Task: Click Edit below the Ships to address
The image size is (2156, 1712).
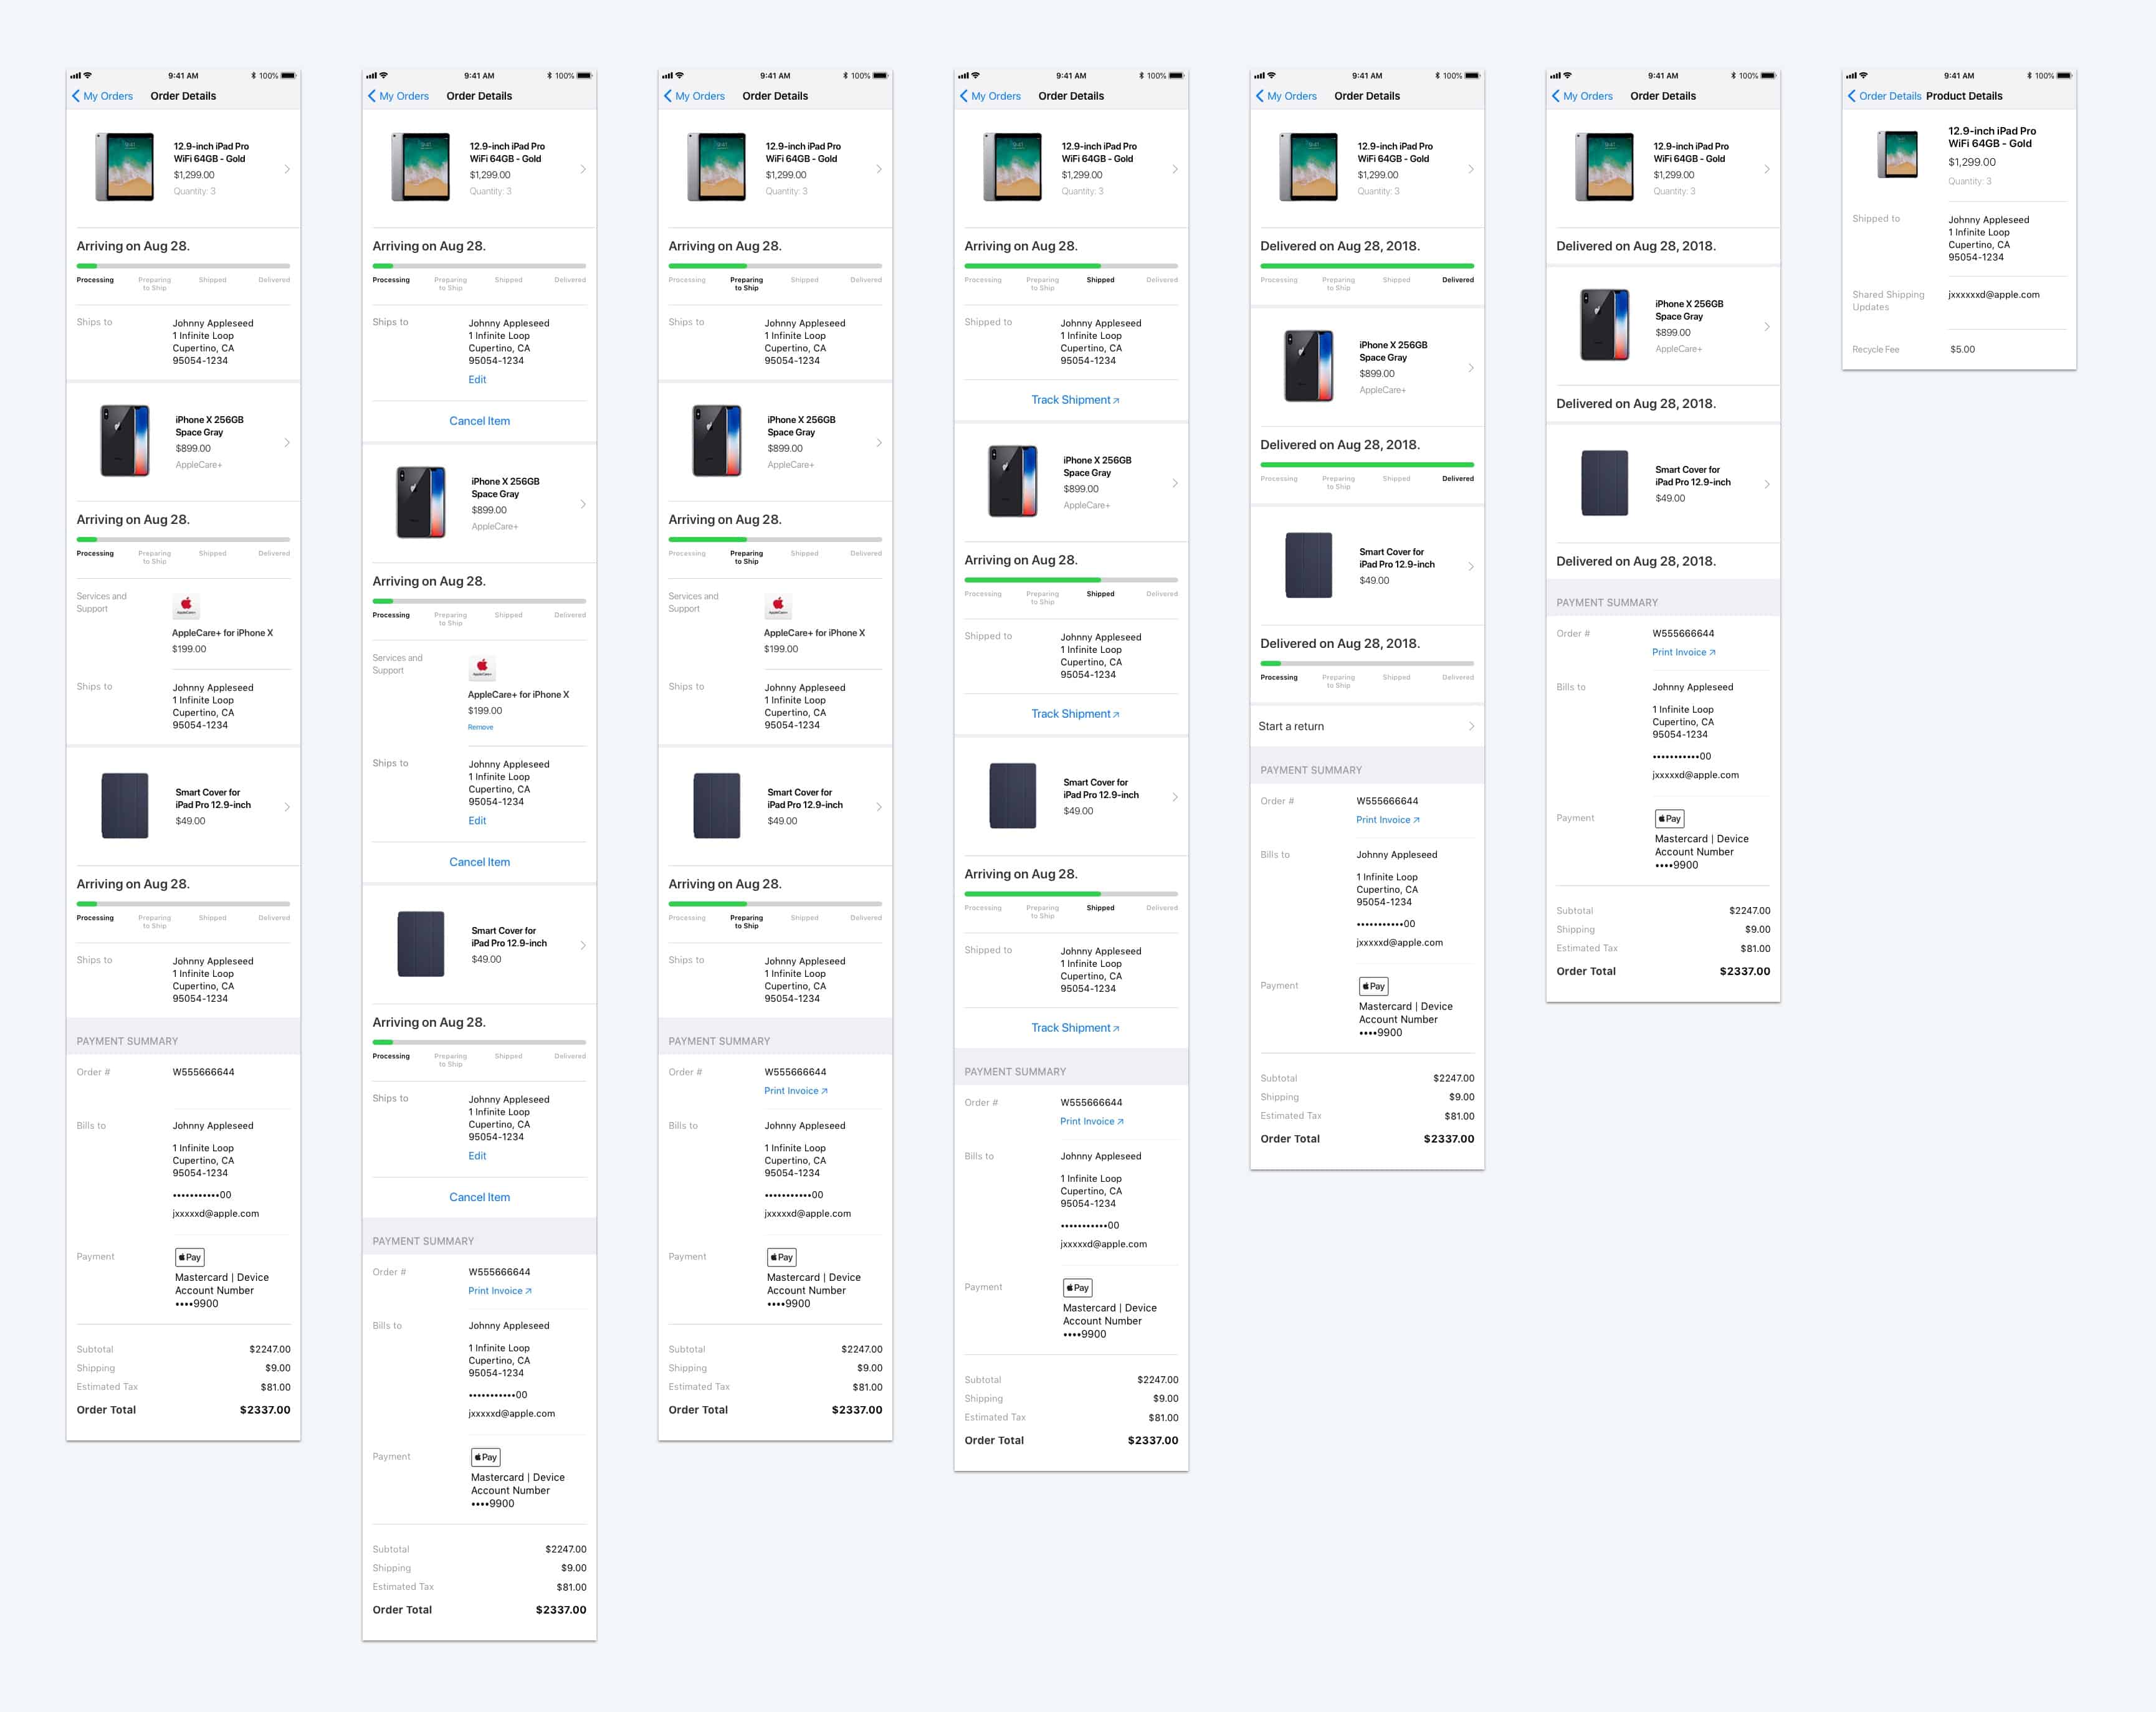Action: (477, 379)
